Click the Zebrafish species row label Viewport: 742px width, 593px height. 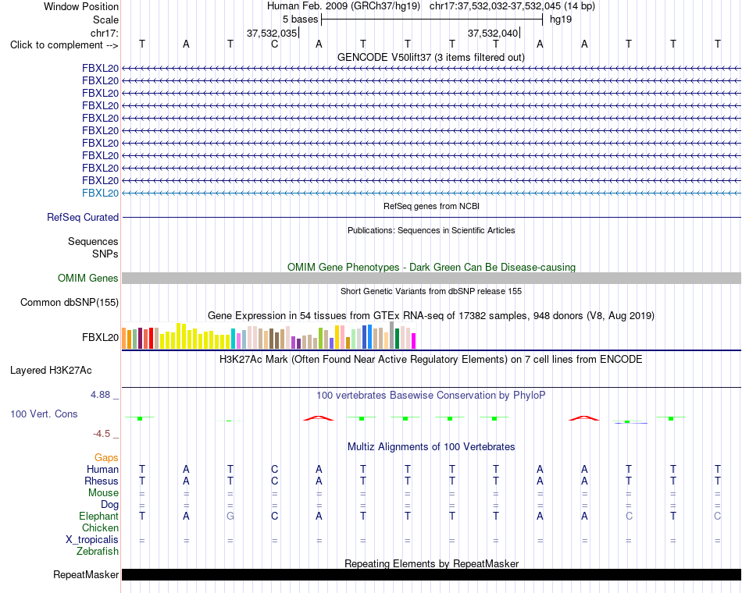tap(98, 552)
